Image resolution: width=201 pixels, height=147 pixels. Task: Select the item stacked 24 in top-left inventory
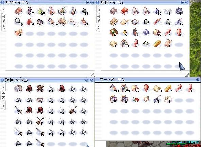[84, 22]
